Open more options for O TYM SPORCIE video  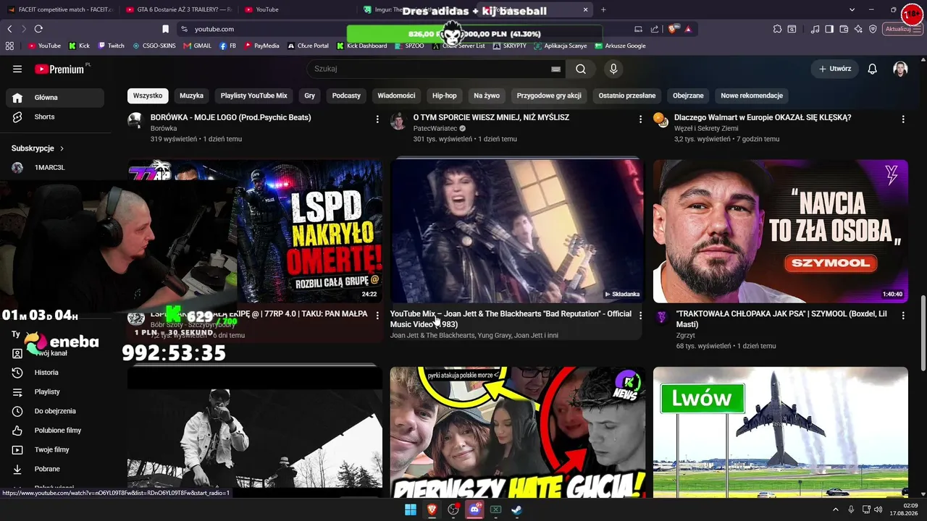(640, 119)
